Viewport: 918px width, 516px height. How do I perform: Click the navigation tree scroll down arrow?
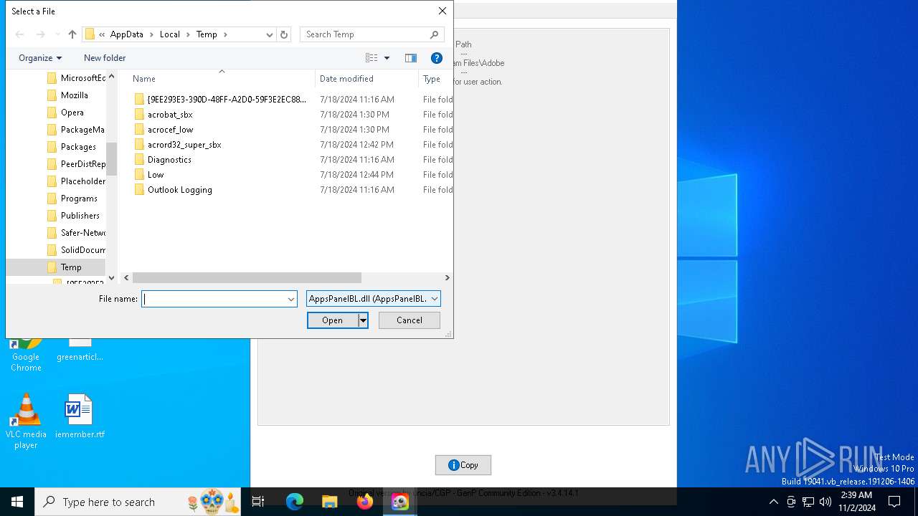111,277
